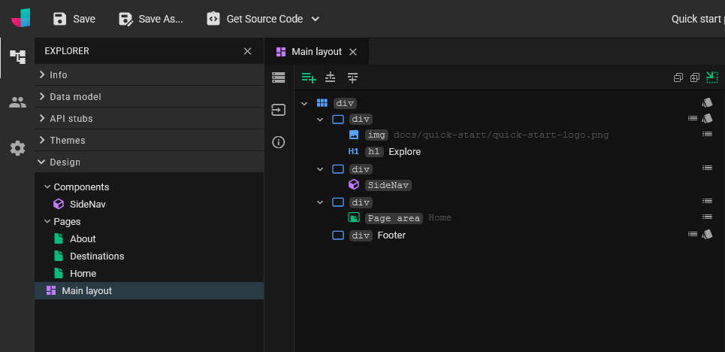Click the info circle icon
The image size is (725, 352).
click(x=278, y=142)
